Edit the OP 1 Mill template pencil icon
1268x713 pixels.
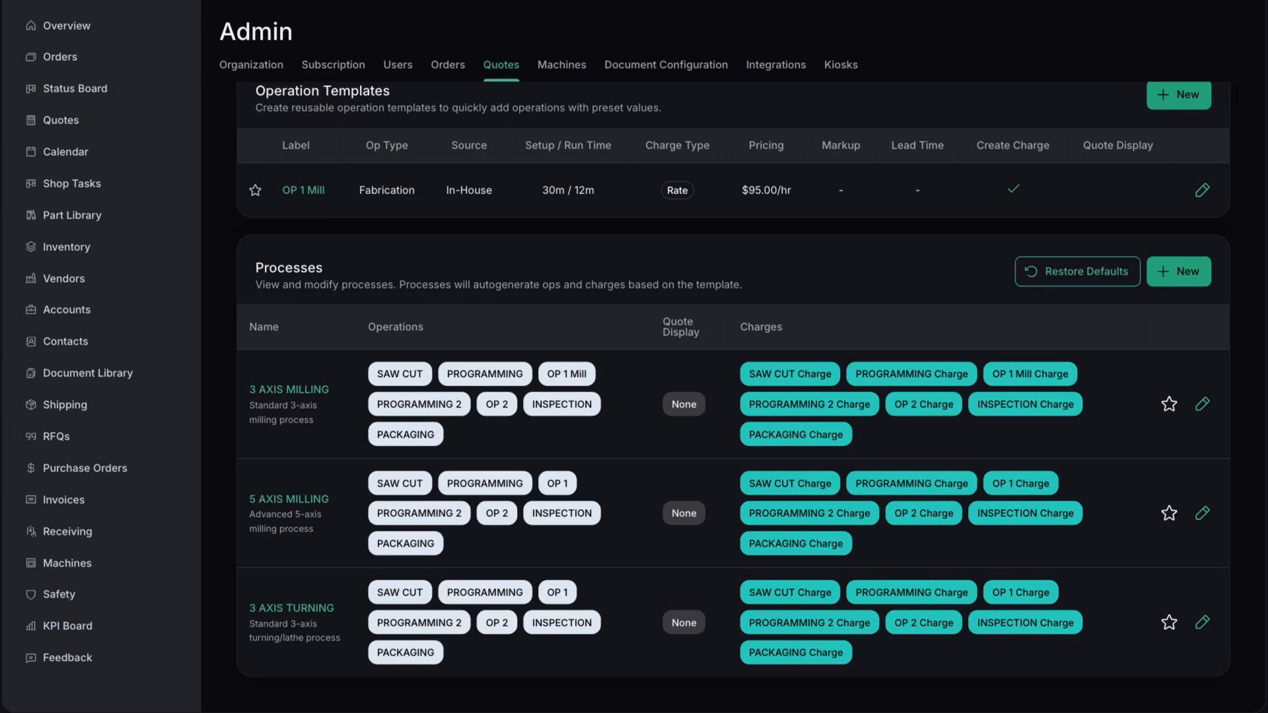(x=1202, y=190)
